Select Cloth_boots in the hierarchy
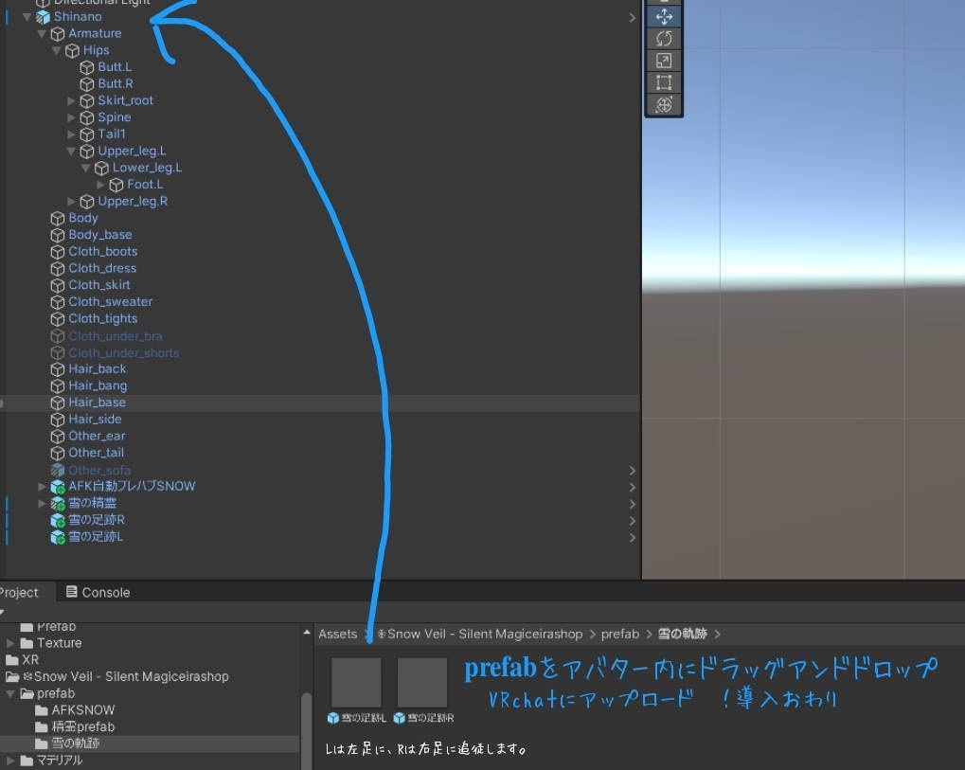Screen dimensions: 965x770 coord(103,252)
